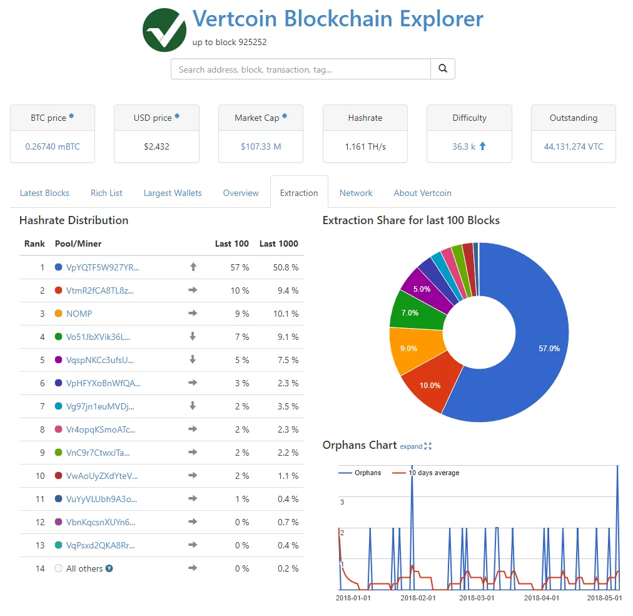
Task: Click the trend arrow in VqPsxd2QKA8Rr row
Action: 193,545
